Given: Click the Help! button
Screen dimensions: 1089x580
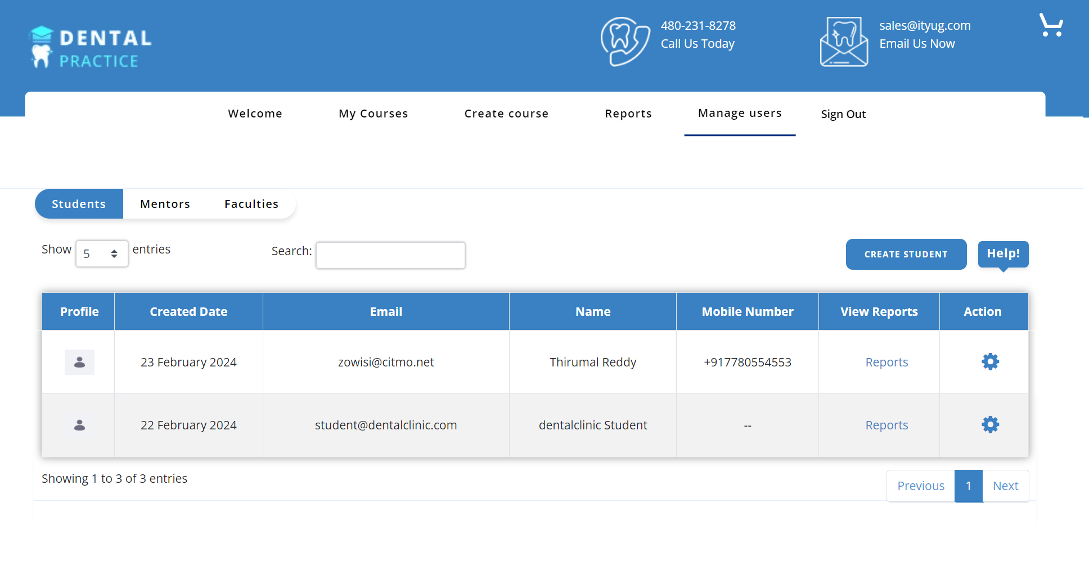Looking at the screenshot, I should pos(1003,253).
